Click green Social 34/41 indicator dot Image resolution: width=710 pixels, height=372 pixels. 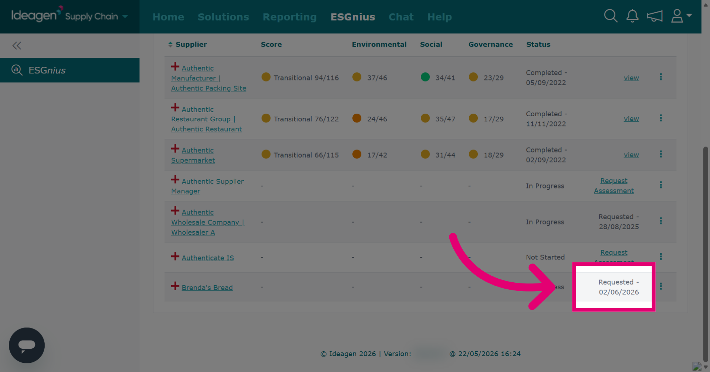425,77
